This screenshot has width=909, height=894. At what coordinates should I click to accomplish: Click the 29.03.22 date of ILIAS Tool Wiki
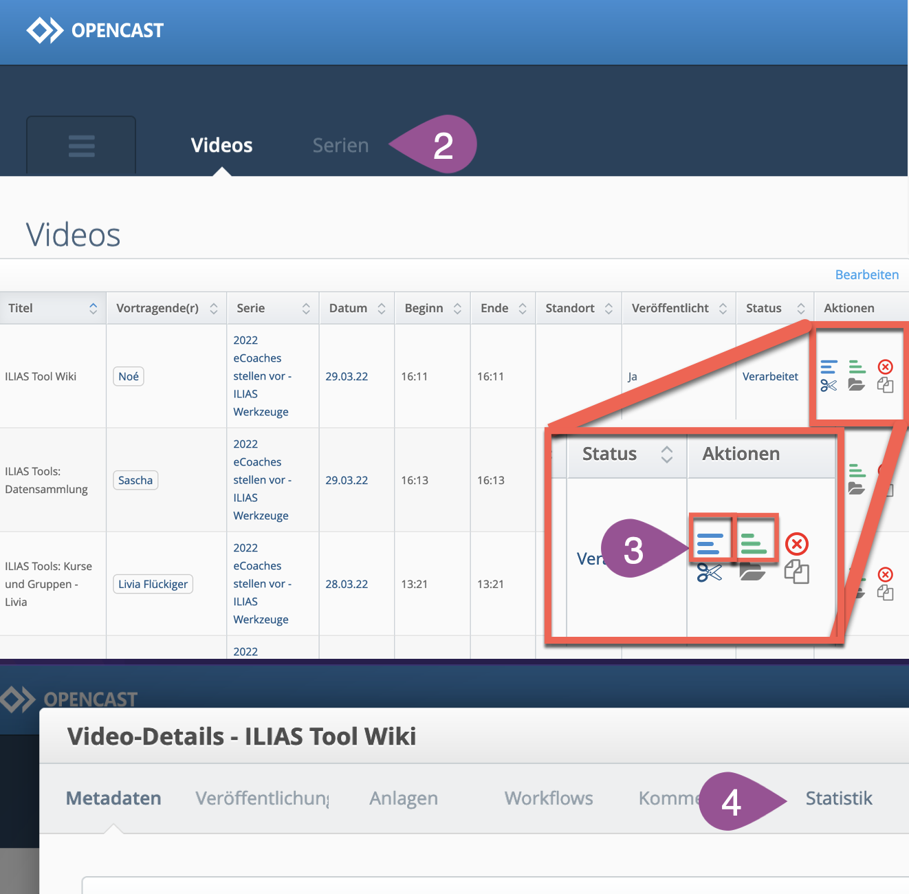347,376
